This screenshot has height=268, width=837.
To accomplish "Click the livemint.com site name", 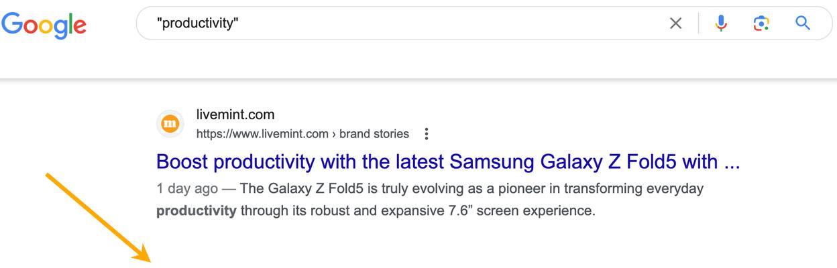I will point(235,115).
